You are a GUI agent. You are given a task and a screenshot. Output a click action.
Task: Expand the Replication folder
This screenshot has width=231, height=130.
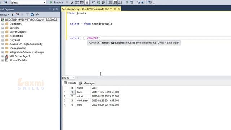3,36
